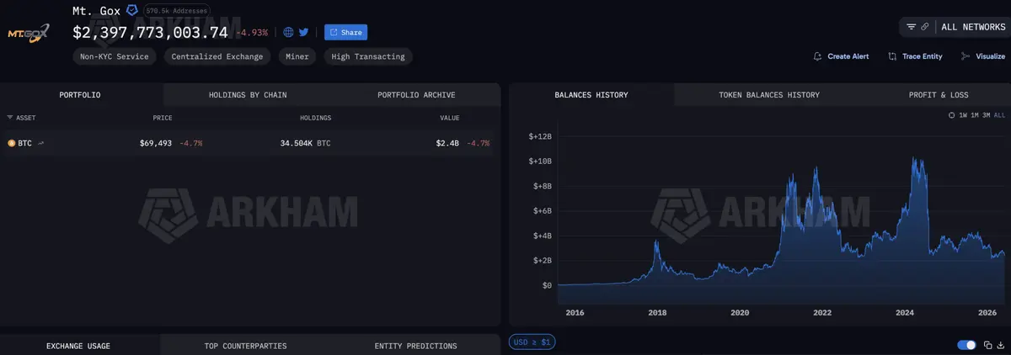
Task: Open the ASSET column filter
Action: pyautogui.click(x=21, y=119)
